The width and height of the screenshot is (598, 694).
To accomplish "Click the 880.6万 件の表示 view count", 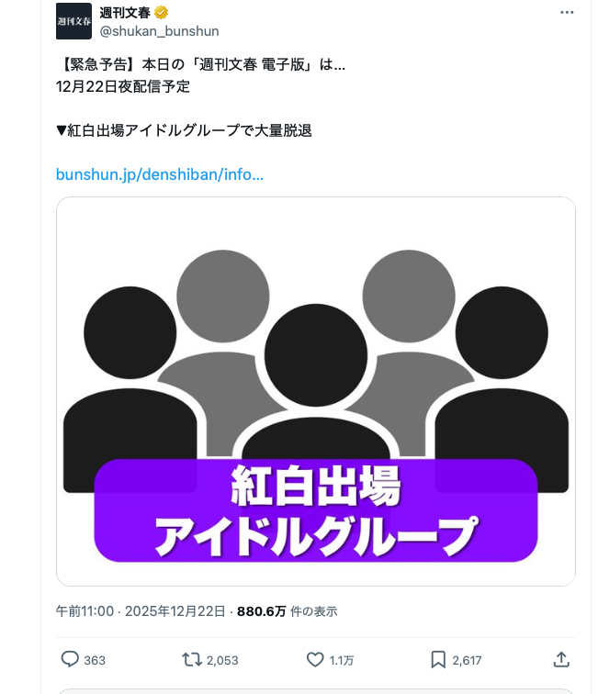I will coord(287,611).
